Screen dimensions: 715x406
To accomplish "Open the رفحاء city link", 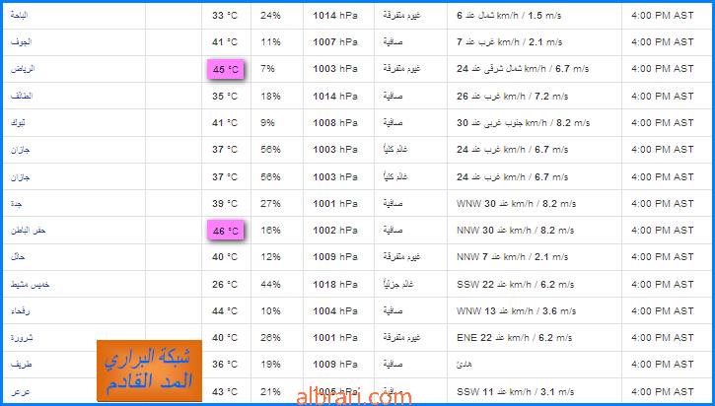I will (21, 310).
